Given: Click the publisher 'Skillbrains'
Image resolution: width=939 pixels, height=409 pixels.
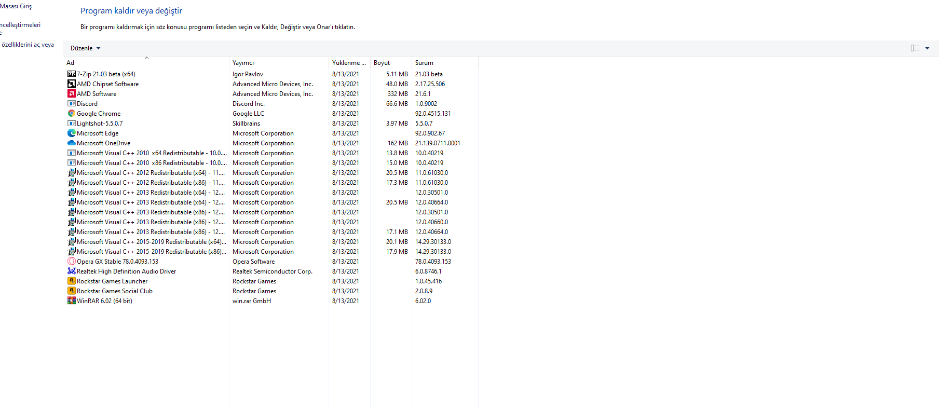Looking at the screenshot, I should 246,124.
